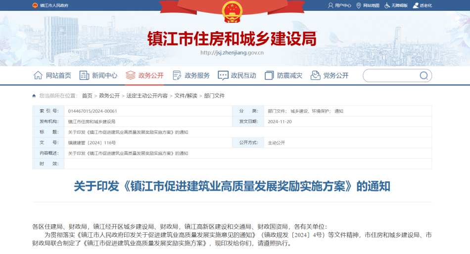Click the 党务公开 icon
The height and width of the screenshot is (254, 470).
315,75
